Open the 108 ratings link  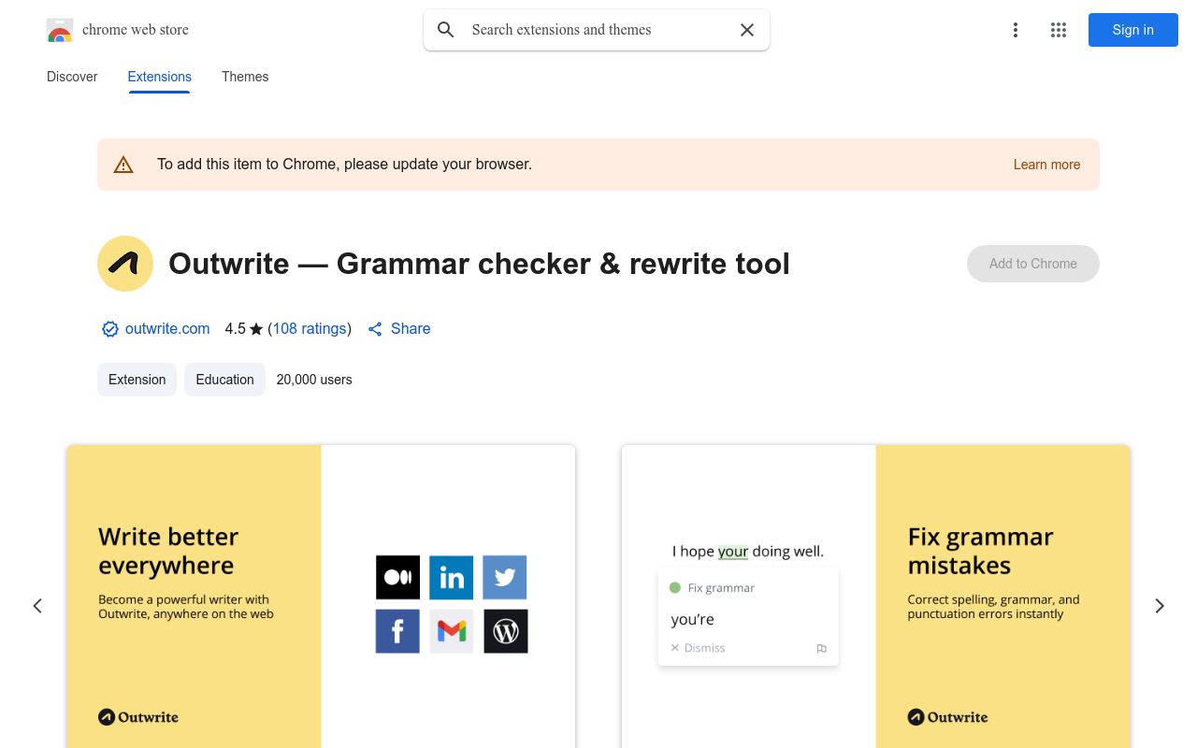pyautogui.click(x=310, y=329)
